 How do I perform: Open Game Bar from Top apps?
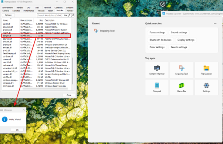[182, 87]
